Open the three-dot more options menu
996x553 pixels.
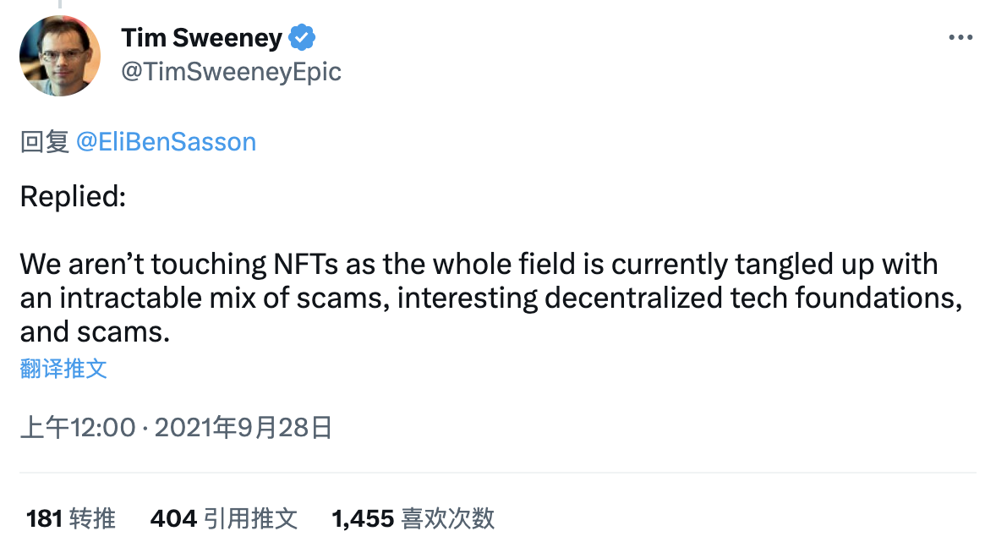coord(960,37)
